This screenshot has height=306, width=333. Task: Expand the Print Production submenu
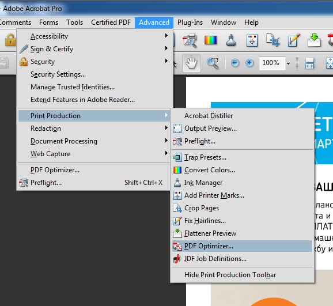[x=94, y=116]
